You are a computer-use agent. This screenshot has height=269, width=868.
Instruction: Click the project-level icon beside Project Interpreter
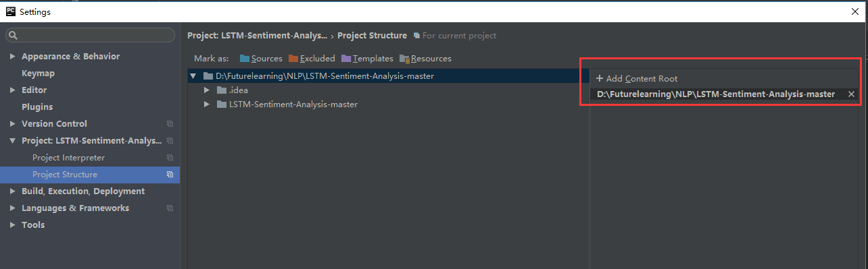(x=170, y=158)
